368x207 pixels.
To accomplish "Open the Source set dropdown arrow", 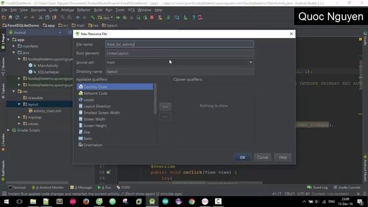I will 251,62.
